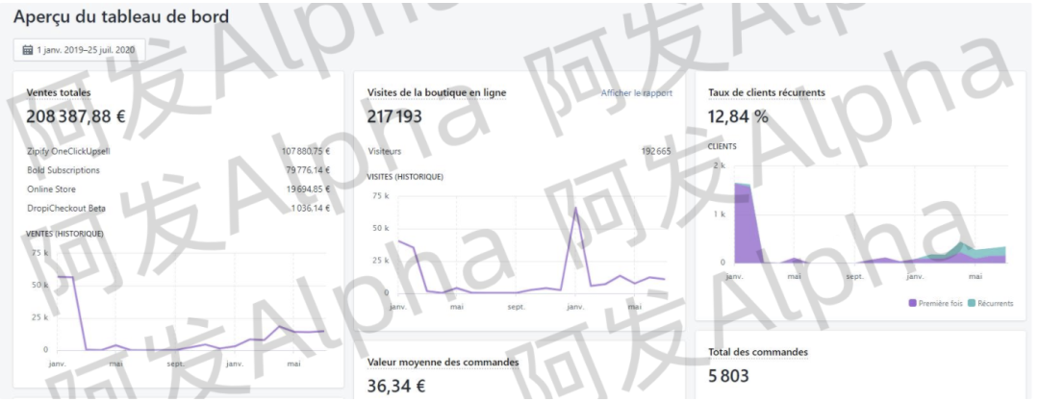Click the 217 193 visits figure
Viewport: 1039px width, 402px height.
point(395,117)
